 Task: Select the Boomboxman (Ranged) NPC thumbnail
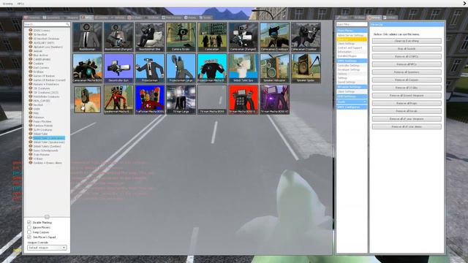click(118, 37)
